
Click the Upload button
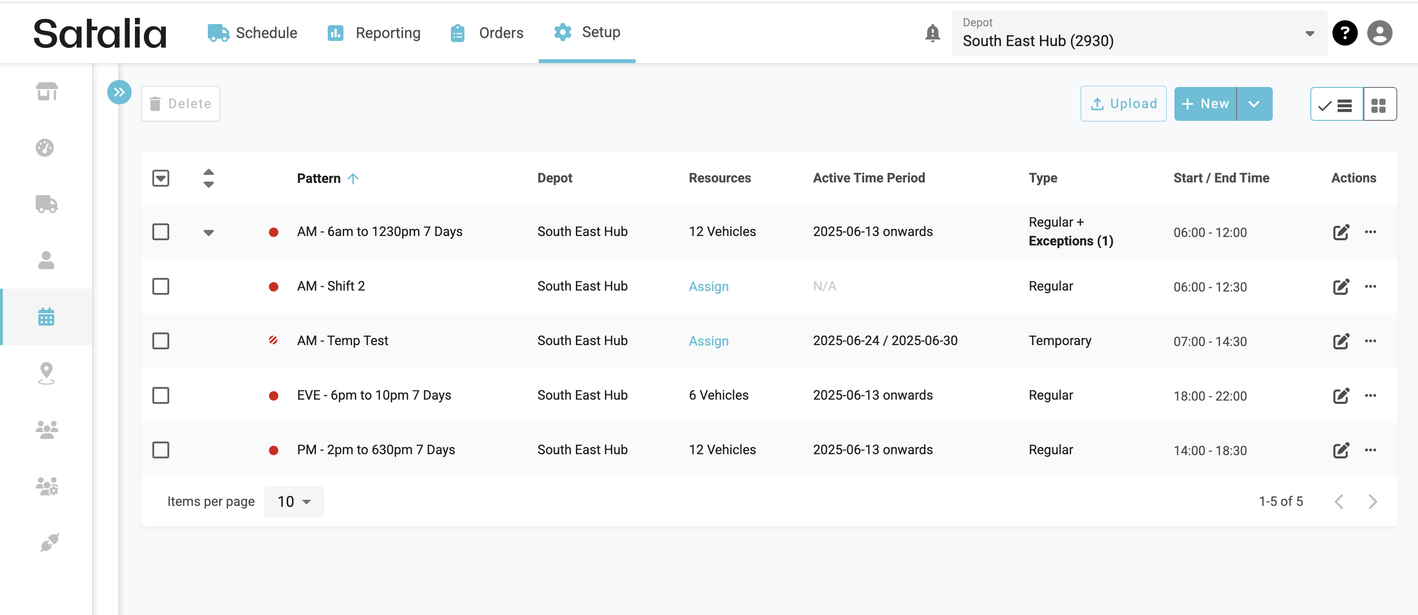pos(1123,104)
